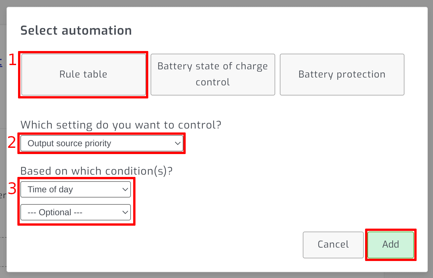The image size is (433, 278).
Task: Dismiss the dialog via Cancel
Action: coord(333,244)
